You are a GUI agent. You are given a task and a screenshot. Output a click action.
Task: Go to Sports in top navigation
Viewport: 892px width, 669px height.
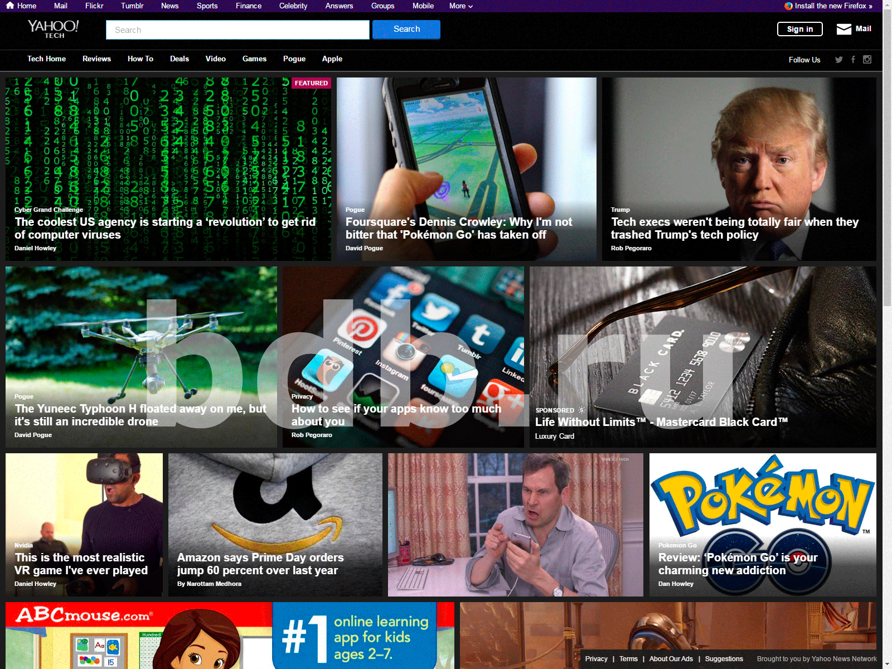(207, 6)
